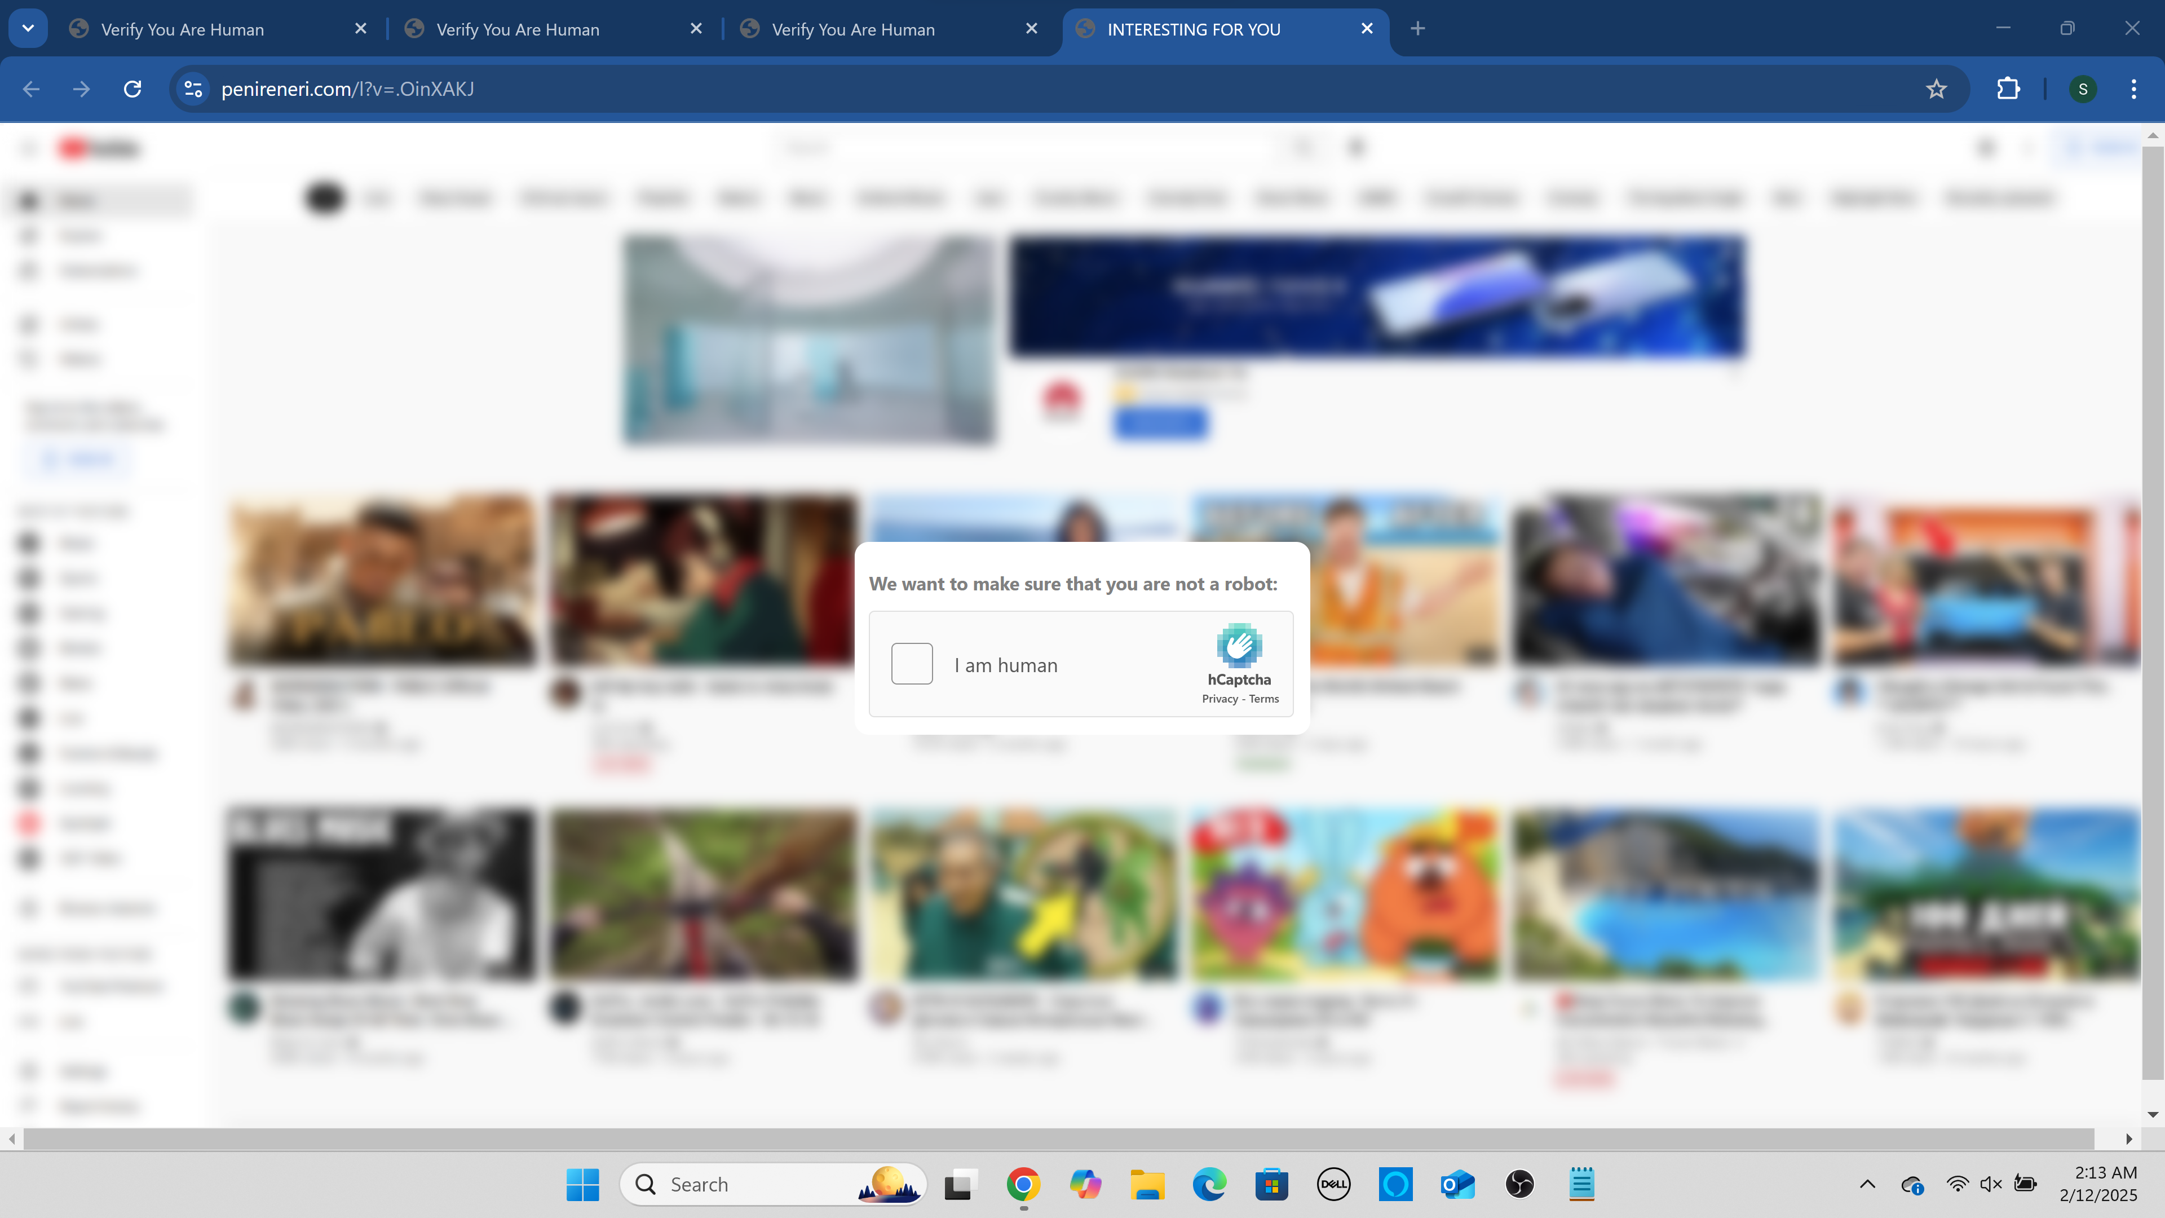Open a new browser tab
2165x1218 pixels.
(1417, 29)
